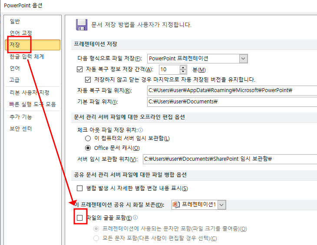317x245 pixels.
Task: Click PowerPoint file icon in 프레젠테이션1 dropdown
Action: click(x=176, y=205)
